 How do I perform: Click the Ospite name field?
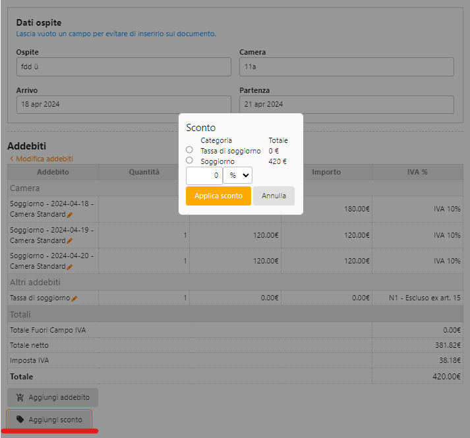click(x=124, y=67)
